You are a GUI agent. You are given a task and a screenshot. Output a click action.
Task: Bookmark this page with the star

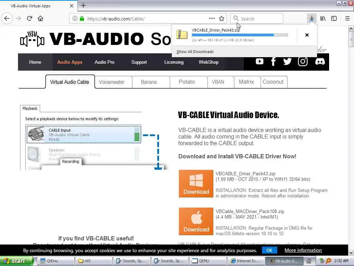point(222,19)
